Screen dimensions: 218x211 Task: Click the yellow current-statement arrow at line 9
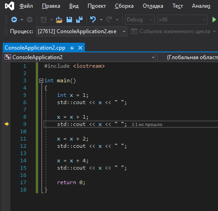pos(7,124)
